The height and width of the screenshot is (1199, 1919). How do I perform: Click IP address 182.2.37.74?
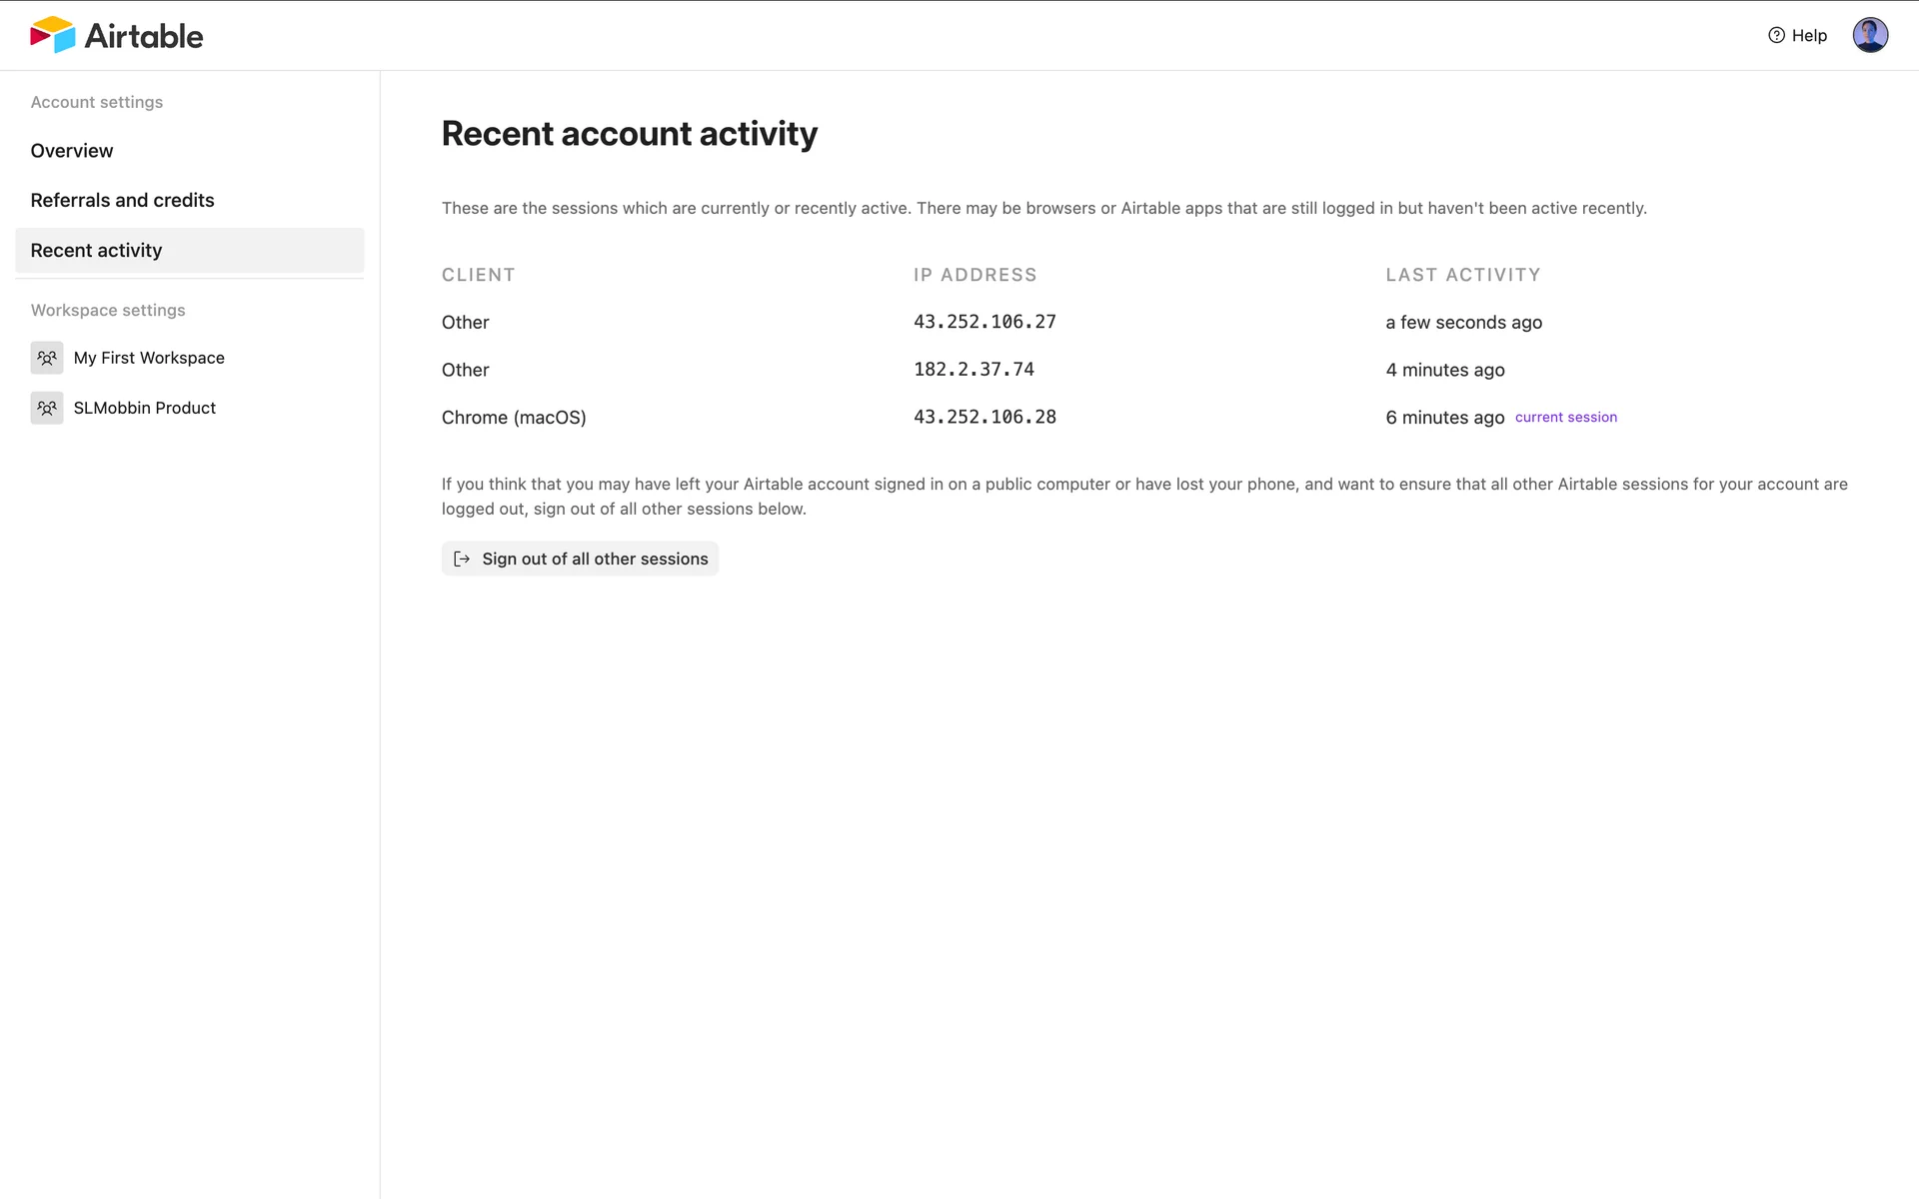[x=973, y=370]
